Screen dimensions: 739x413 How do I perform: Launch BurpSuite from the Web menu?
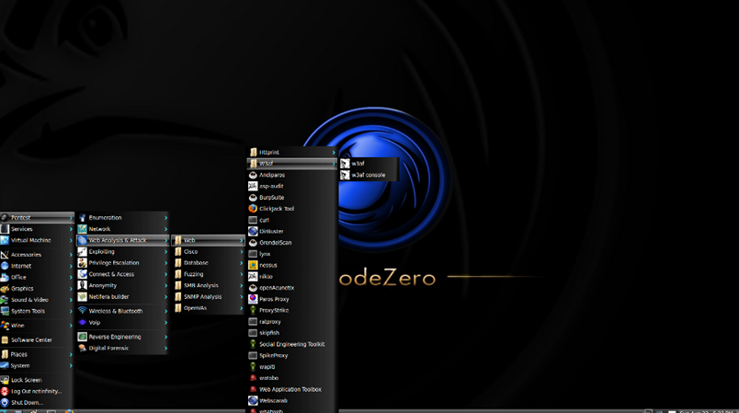(x=271, y=198)
